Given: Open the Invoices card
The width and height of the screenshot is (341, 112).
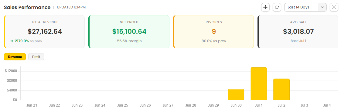Looking at the screenshot, I should tap(213, 32).
